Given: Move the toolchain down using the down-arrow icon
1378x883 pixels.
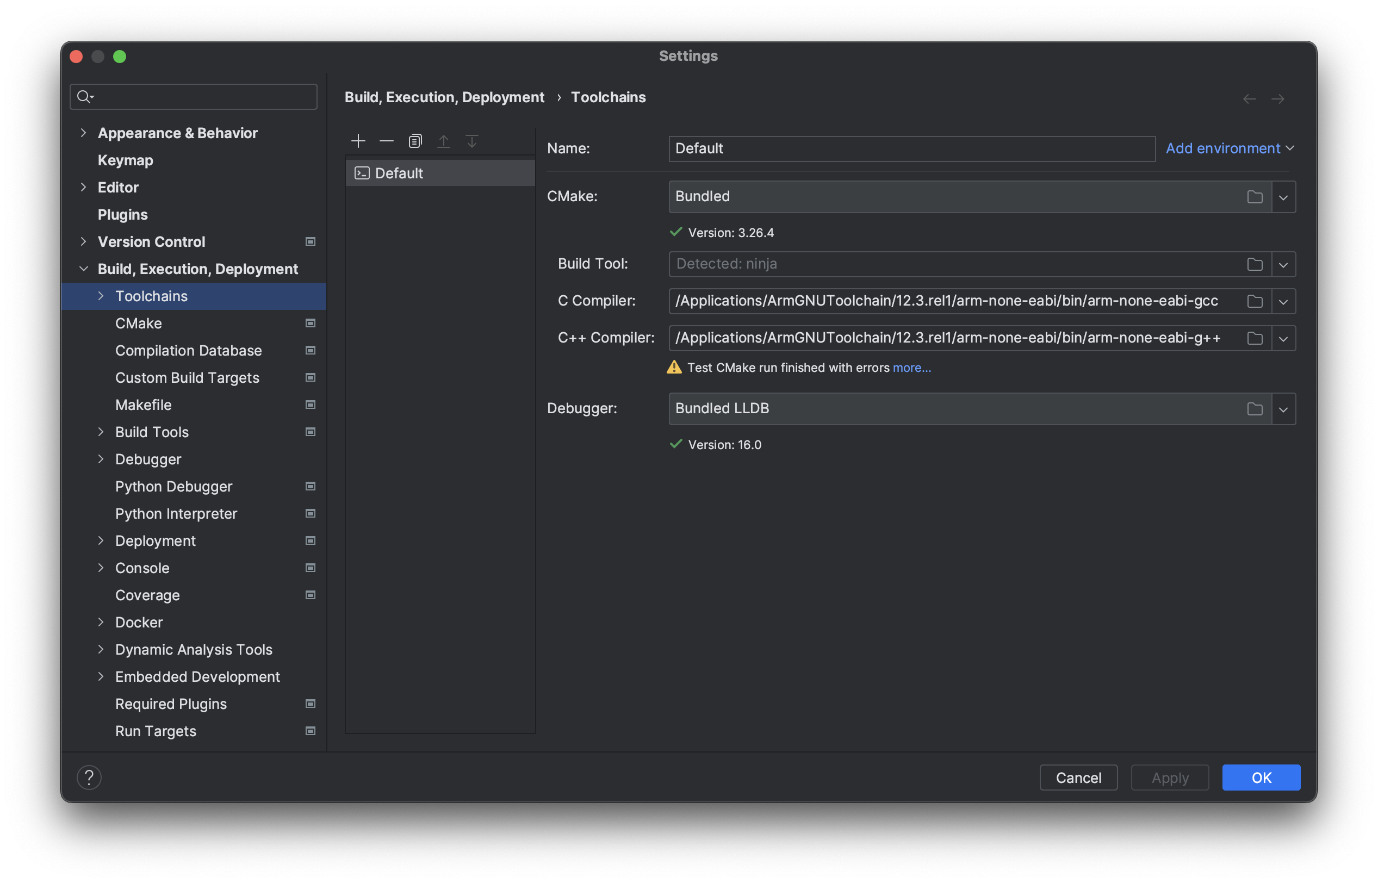Looking at the screenshot, I should pyautogui.click(x=471, y=140).
